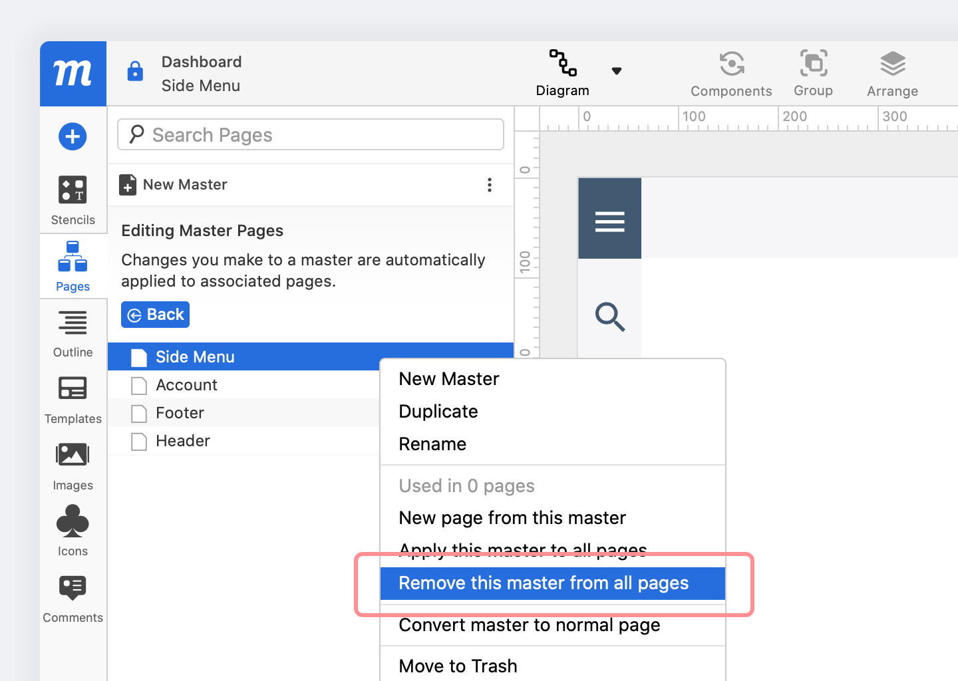Click the blue plus add button
This screenshot has width=958, height=681.
coord(73,137)
